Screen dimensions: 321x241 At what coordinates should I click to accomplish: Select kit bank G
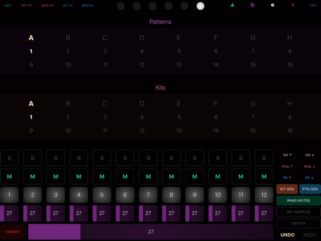coord(253,104)
